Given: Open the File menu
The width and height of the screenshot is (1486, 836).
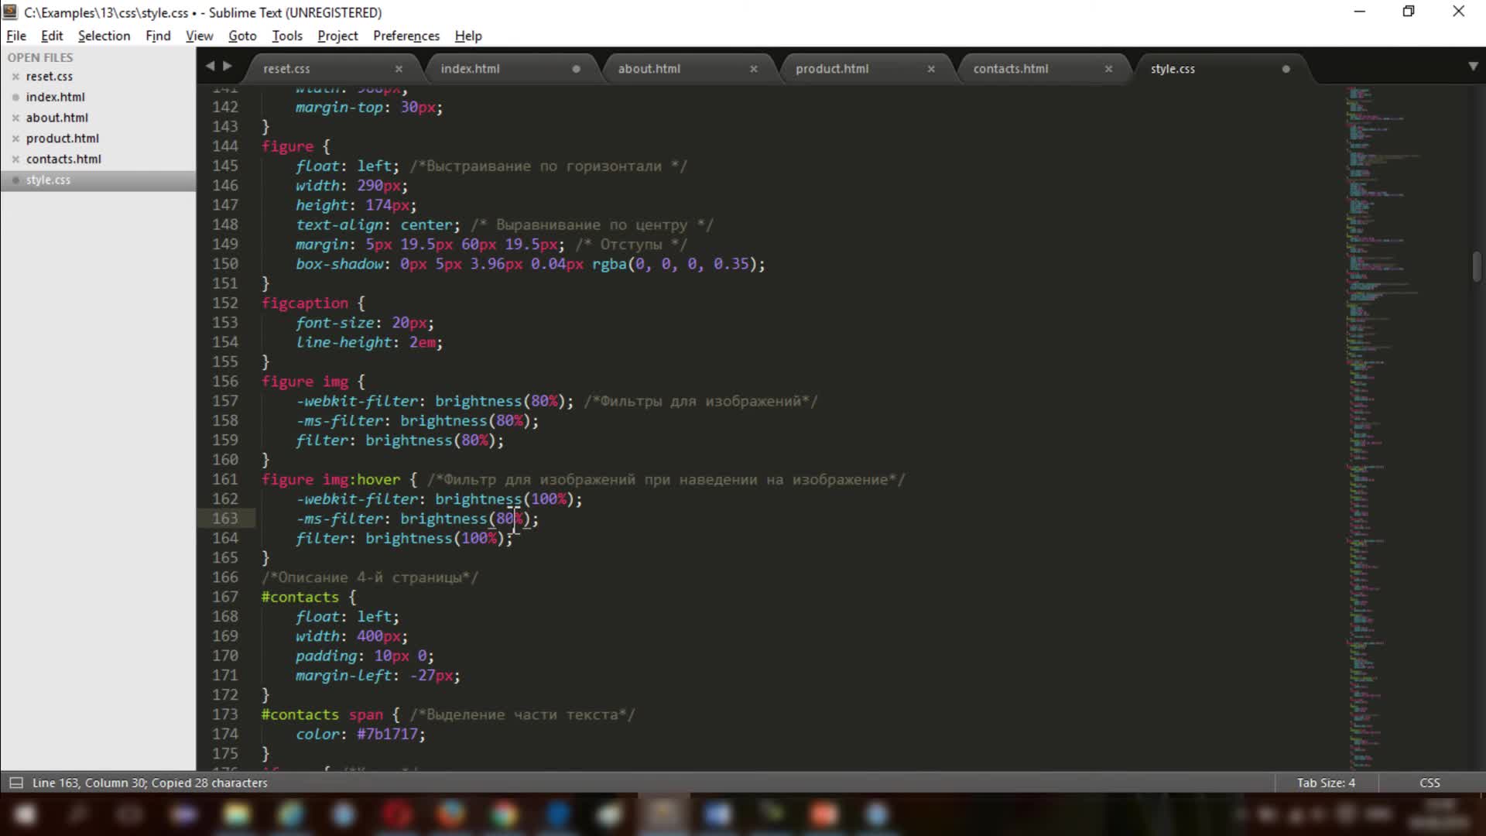Looking at the screenshot, I should (16, 36).
